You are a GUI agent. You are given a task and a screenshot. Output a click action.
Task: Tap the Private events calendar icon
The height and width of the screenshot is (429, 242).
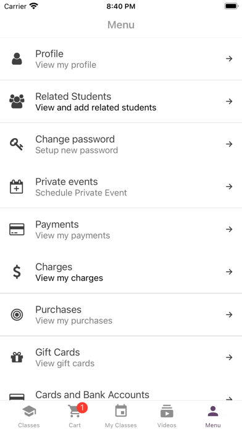pyautogui.click(x=17, y=187)
